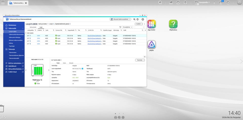Open Ulkoiset tallennuslaitteet dropdown

tap(120, 19)
